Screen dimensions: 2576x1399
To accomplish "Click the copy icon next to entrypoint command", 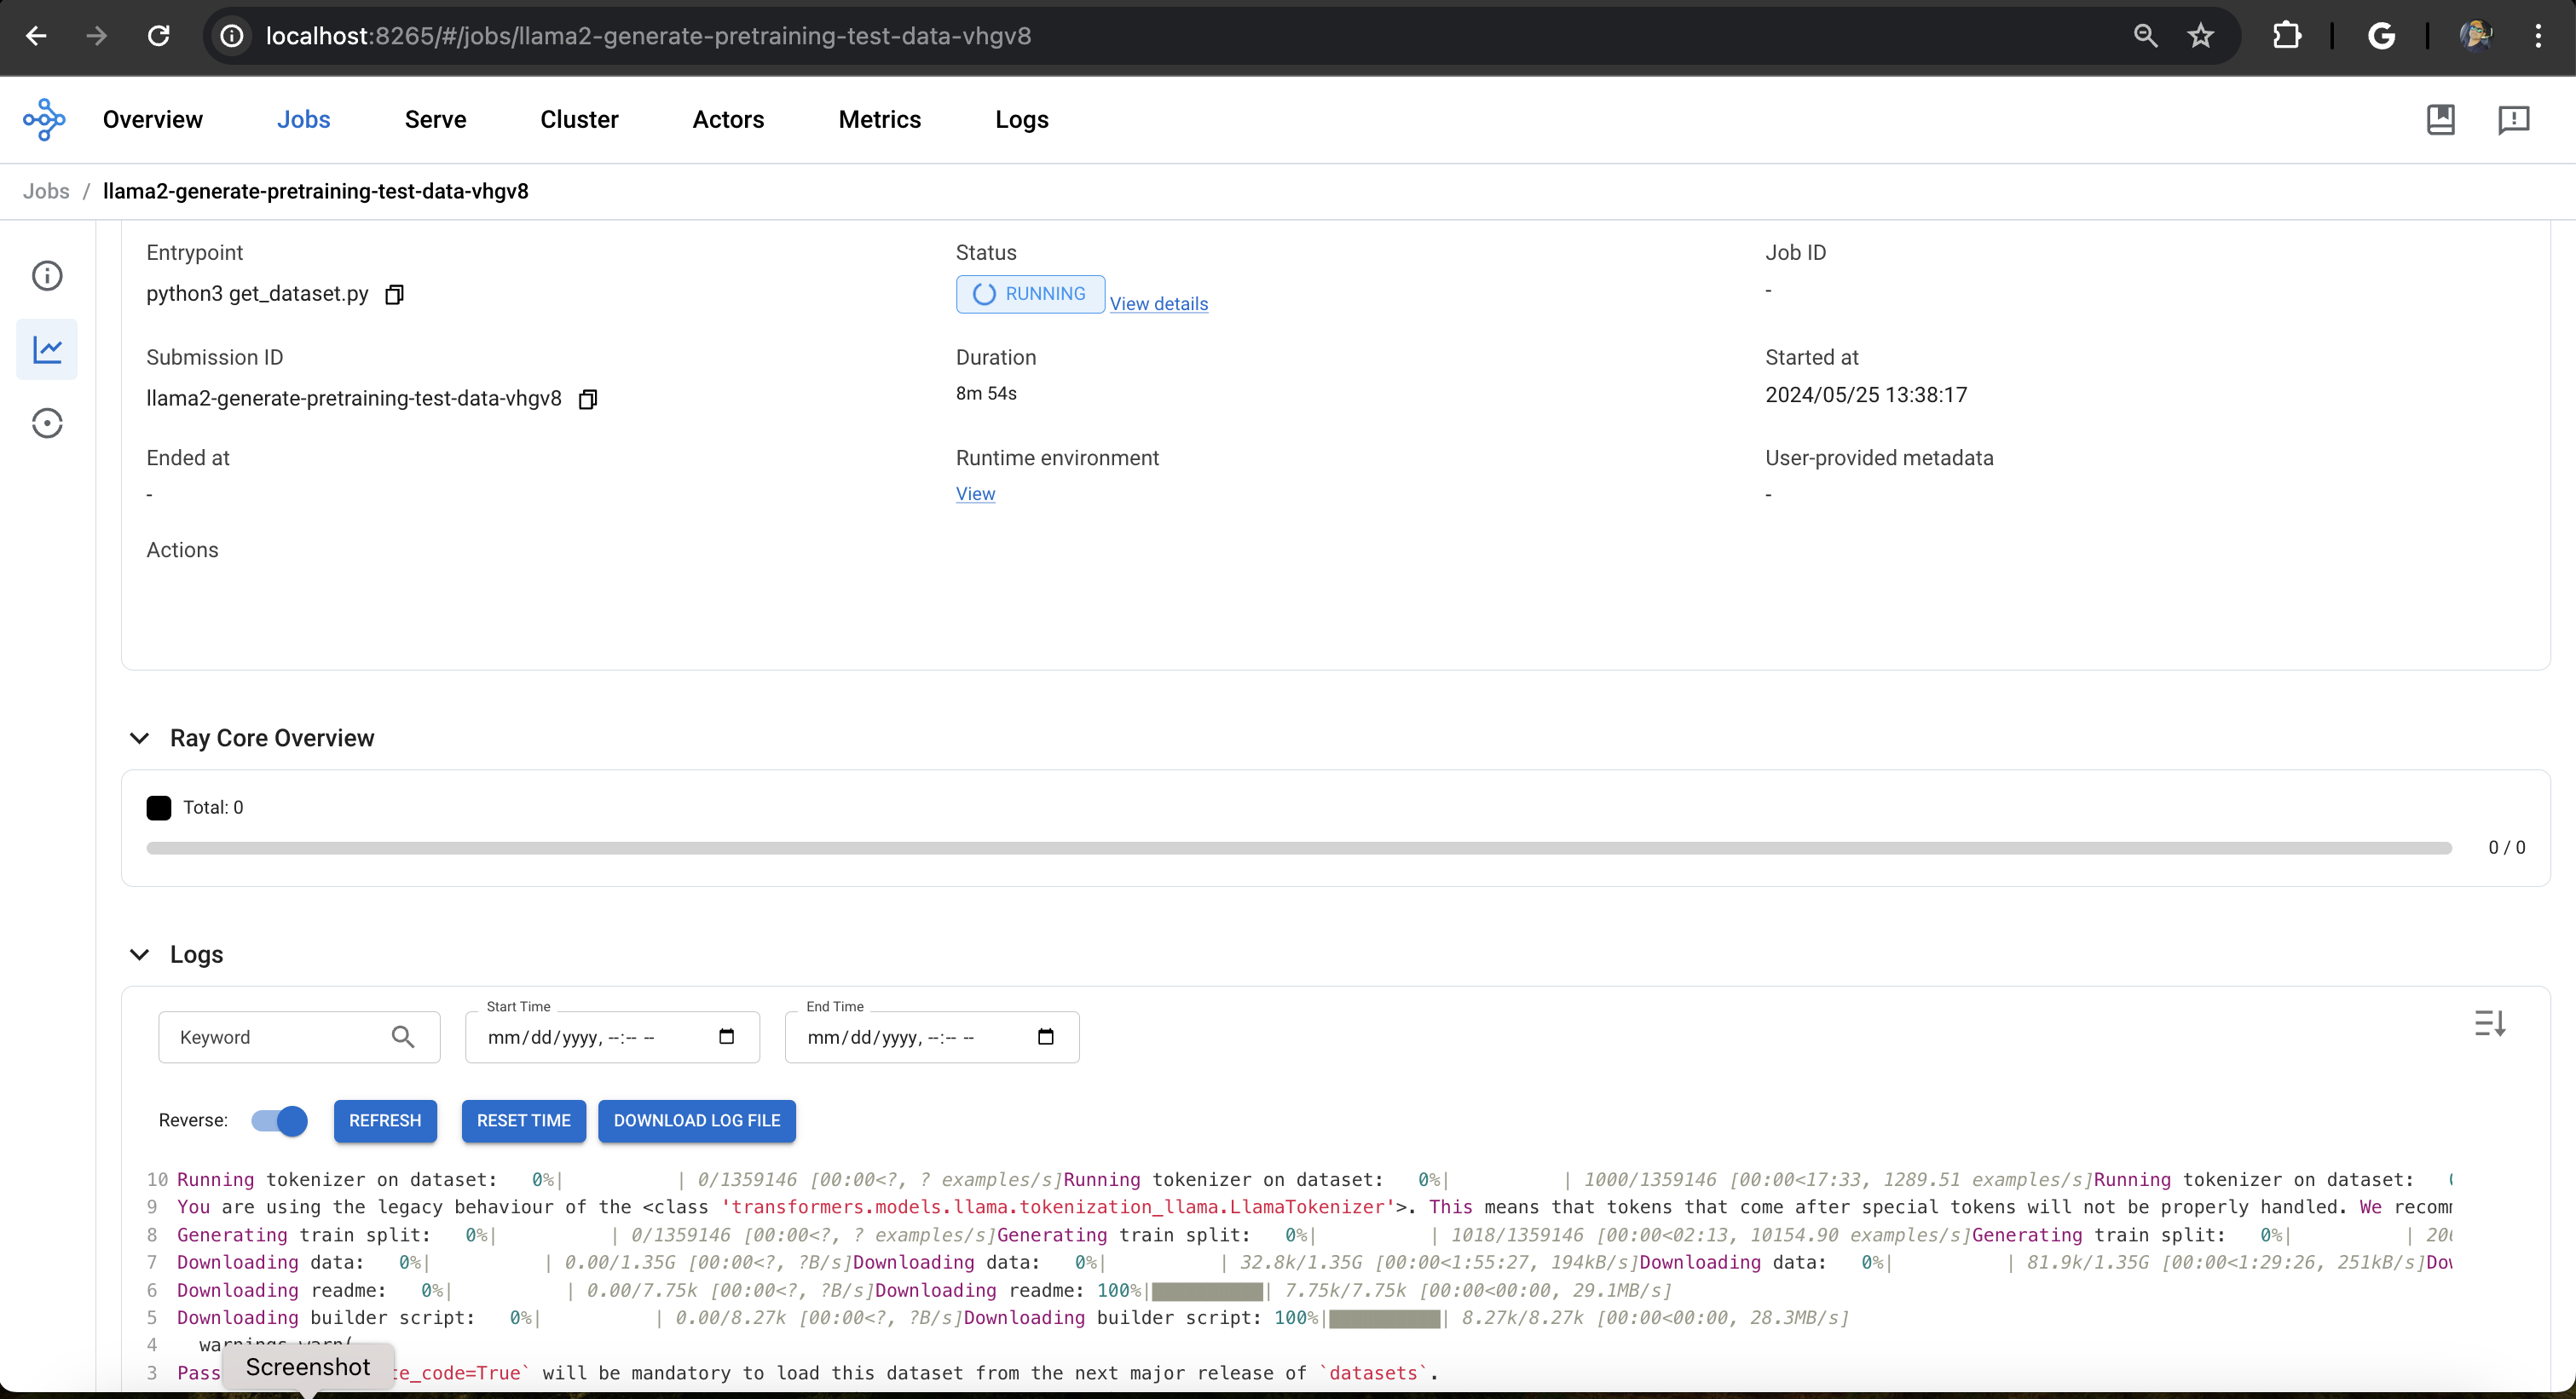I will (395, 293).
